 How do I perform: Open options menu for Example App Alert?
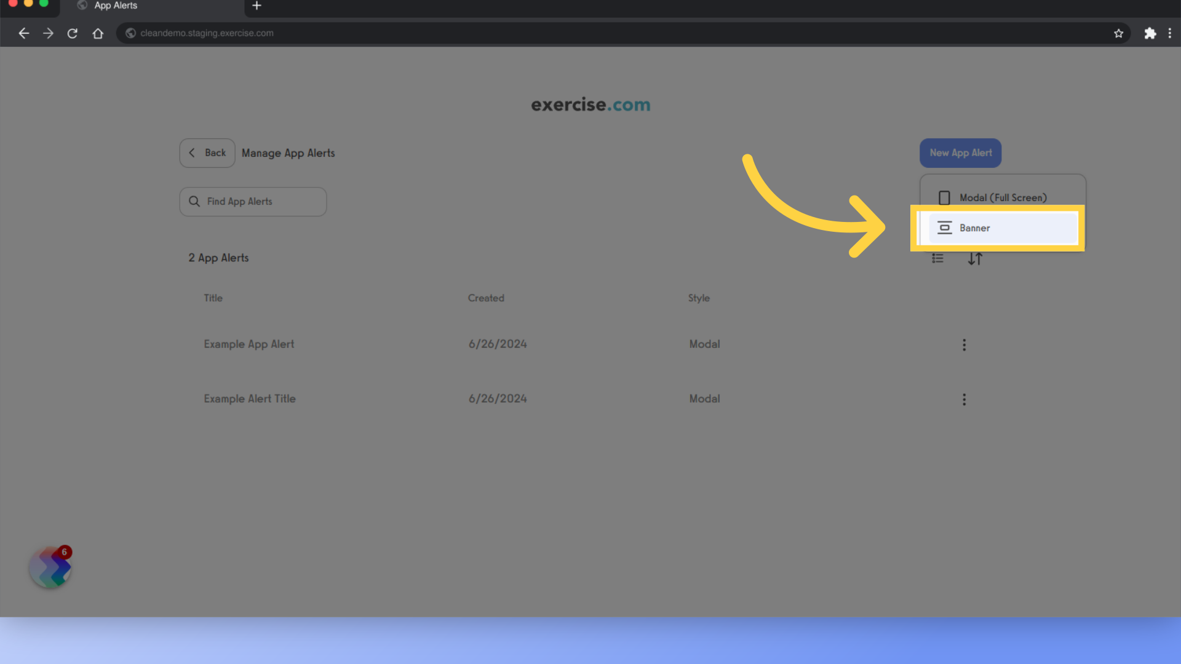pyautogui.click(x=964, y=345)
